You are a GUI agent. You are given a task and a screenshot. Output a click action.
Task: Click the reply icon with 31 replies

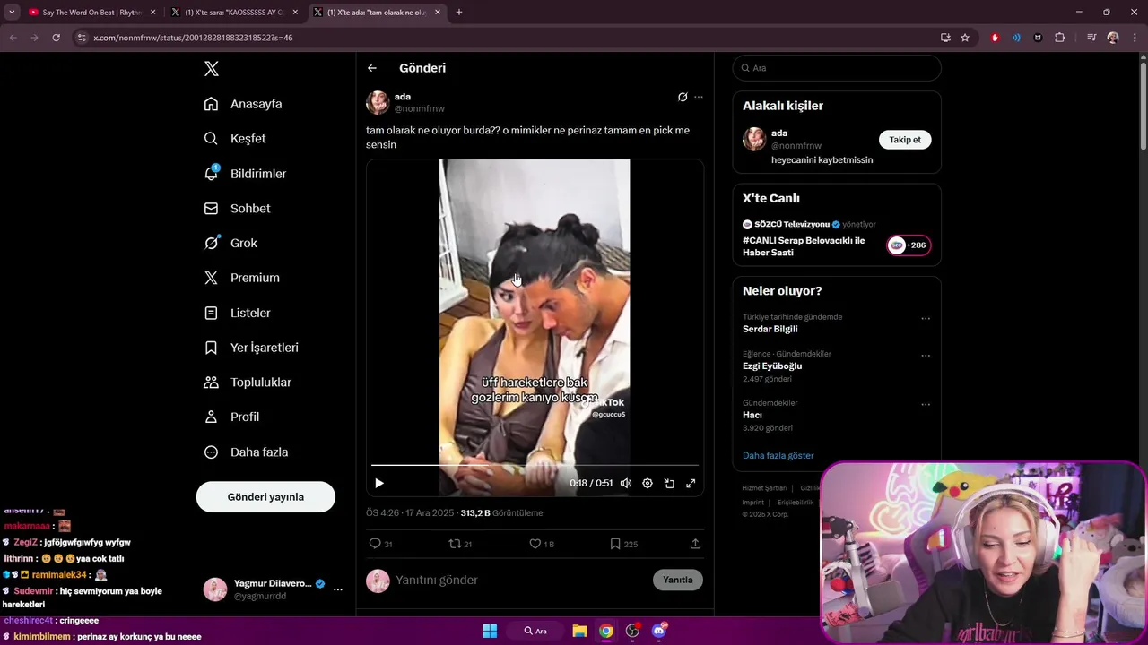pyautogui.click(x=380, y=544)
